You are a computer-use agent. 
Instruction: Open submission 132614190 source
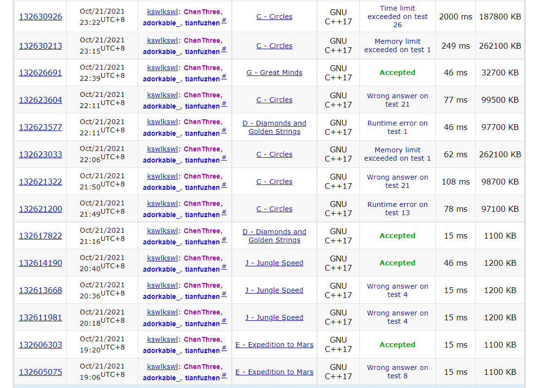(40, 263)
